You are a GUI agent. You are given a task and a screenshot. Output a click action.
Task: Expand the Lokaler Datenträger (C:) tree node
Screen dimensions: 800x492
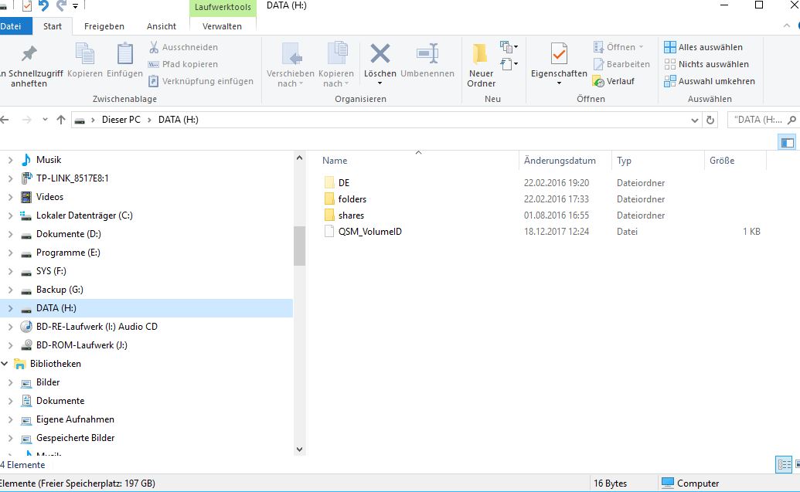[10, 215]
